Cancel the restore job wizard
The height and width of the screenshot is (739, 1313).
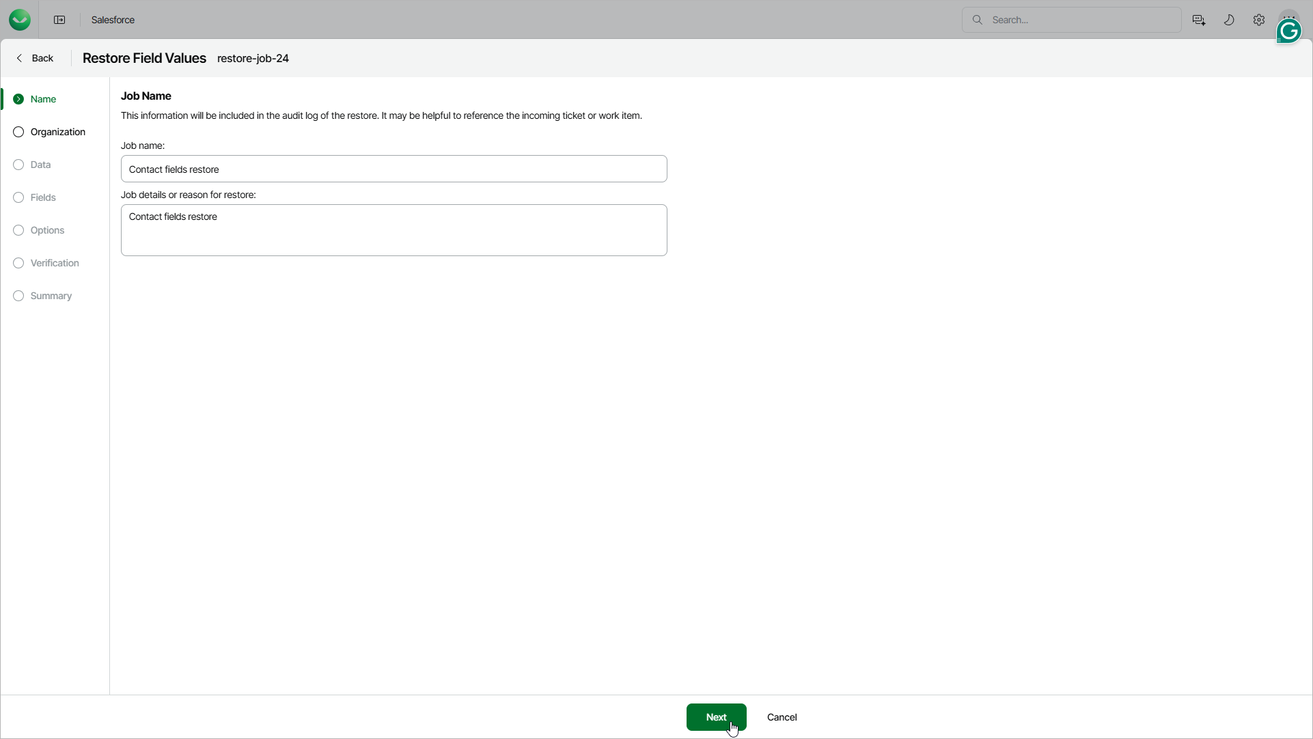click(x=782, y=717)
